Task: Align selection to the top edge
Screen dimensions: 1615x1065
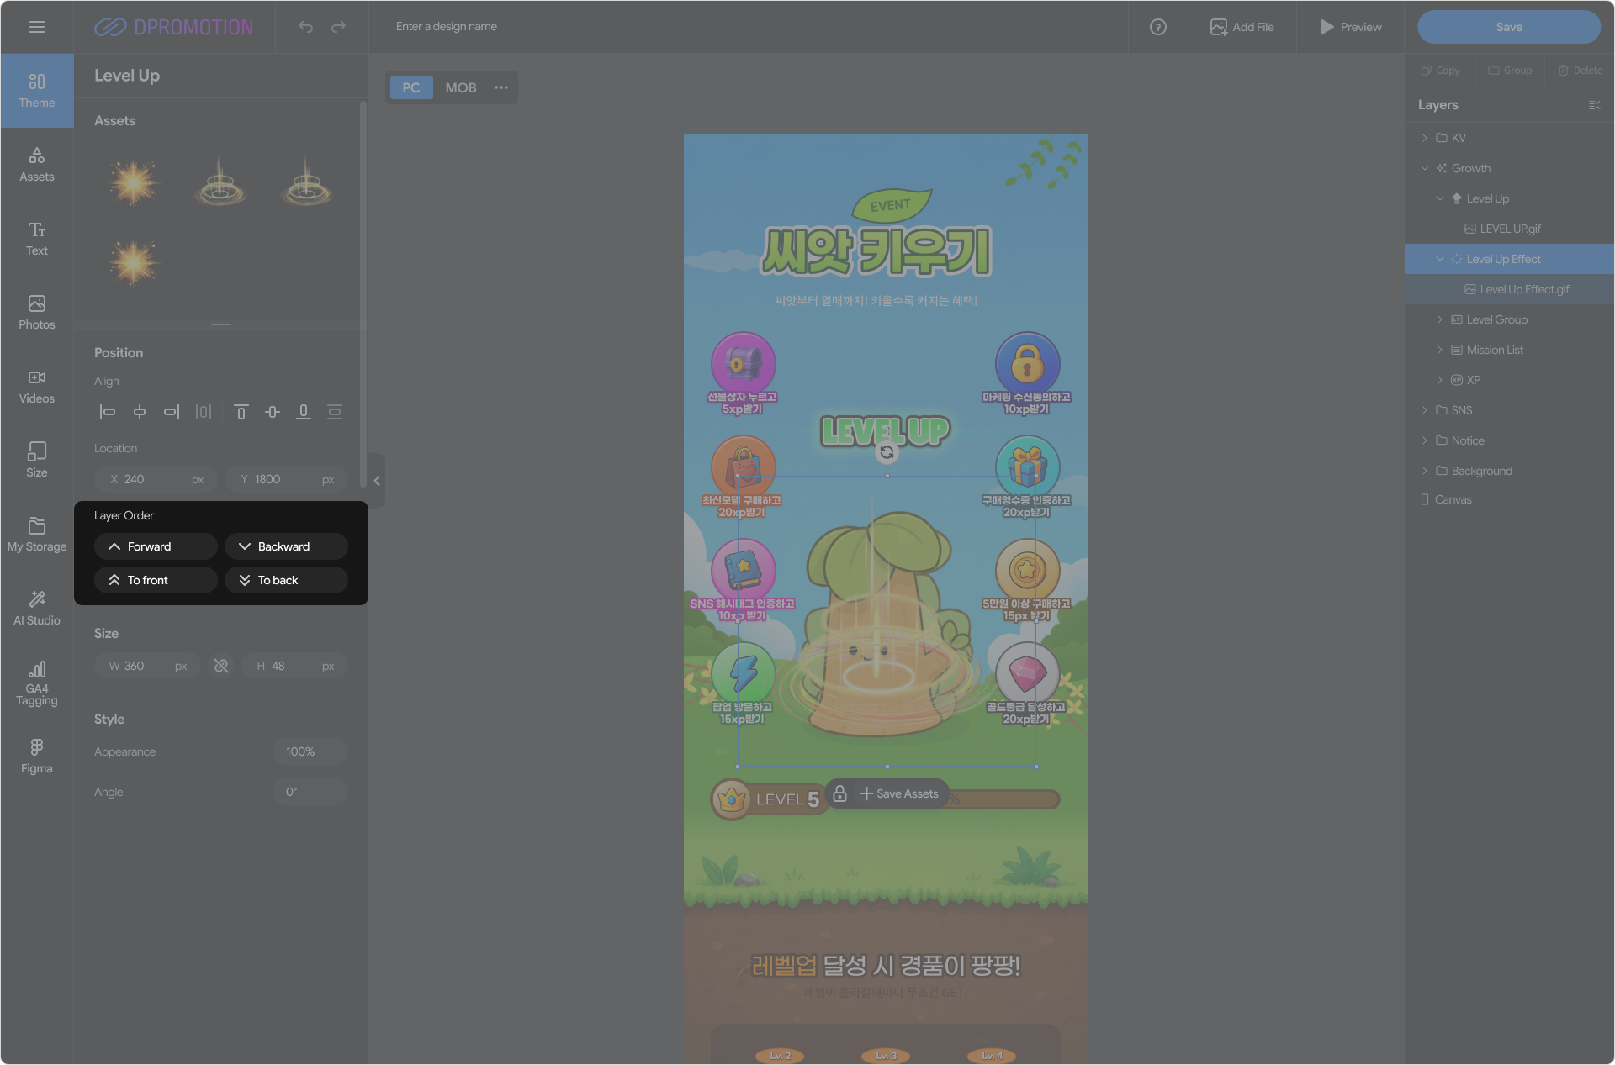Action: 241,412
